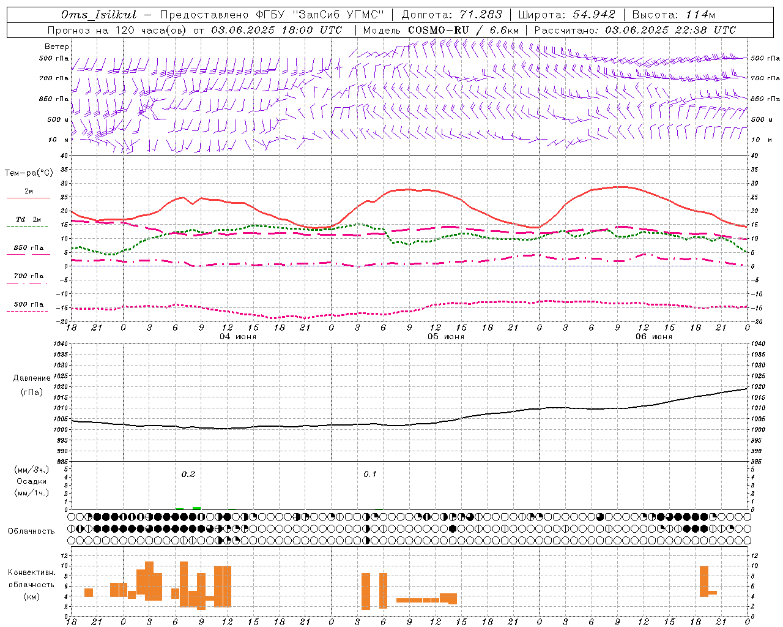783x627 pixels.
Task: Click the 04 июня date label
Action: 238,336
